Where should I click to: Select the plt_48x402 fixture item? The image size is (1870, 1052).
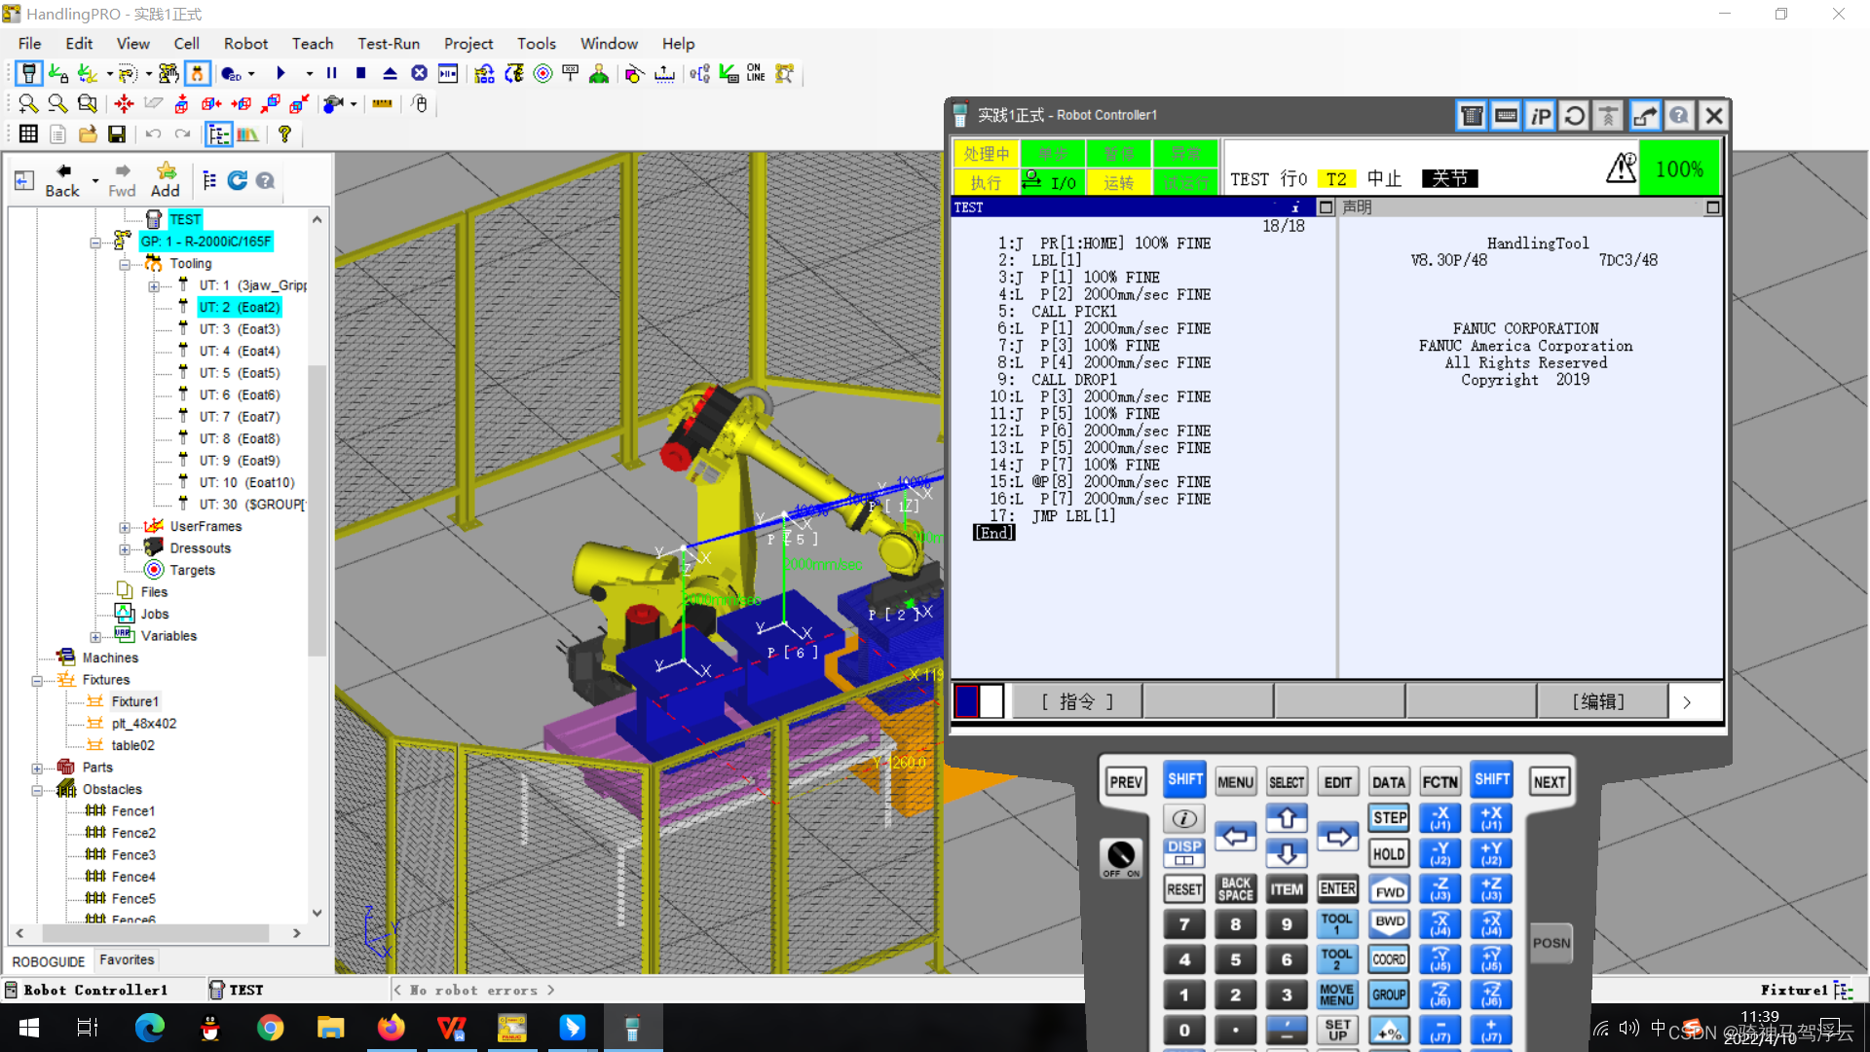coord(144,724)
